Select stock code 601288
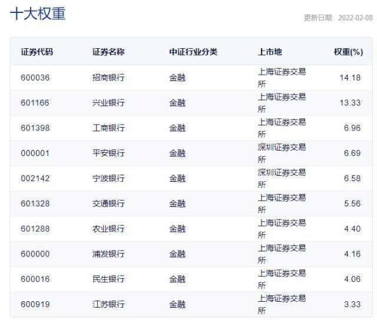This screenshot has width=377, height=320. click(x=35, y=229)
